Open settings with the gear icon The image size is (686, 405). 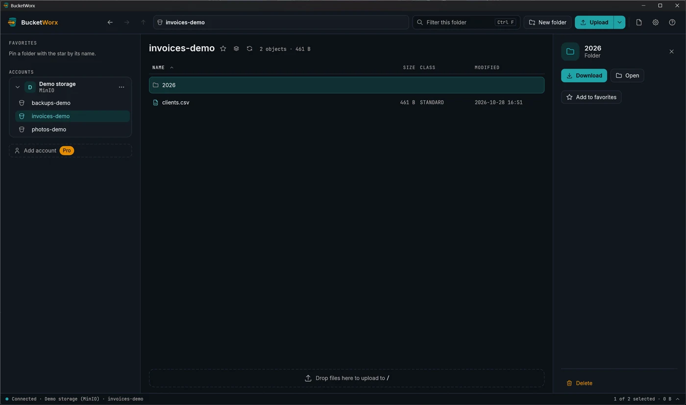[656, 23]
